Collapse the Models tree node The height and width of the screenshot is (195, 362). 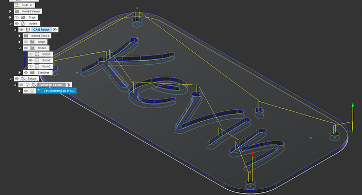(x=10, y=24)
